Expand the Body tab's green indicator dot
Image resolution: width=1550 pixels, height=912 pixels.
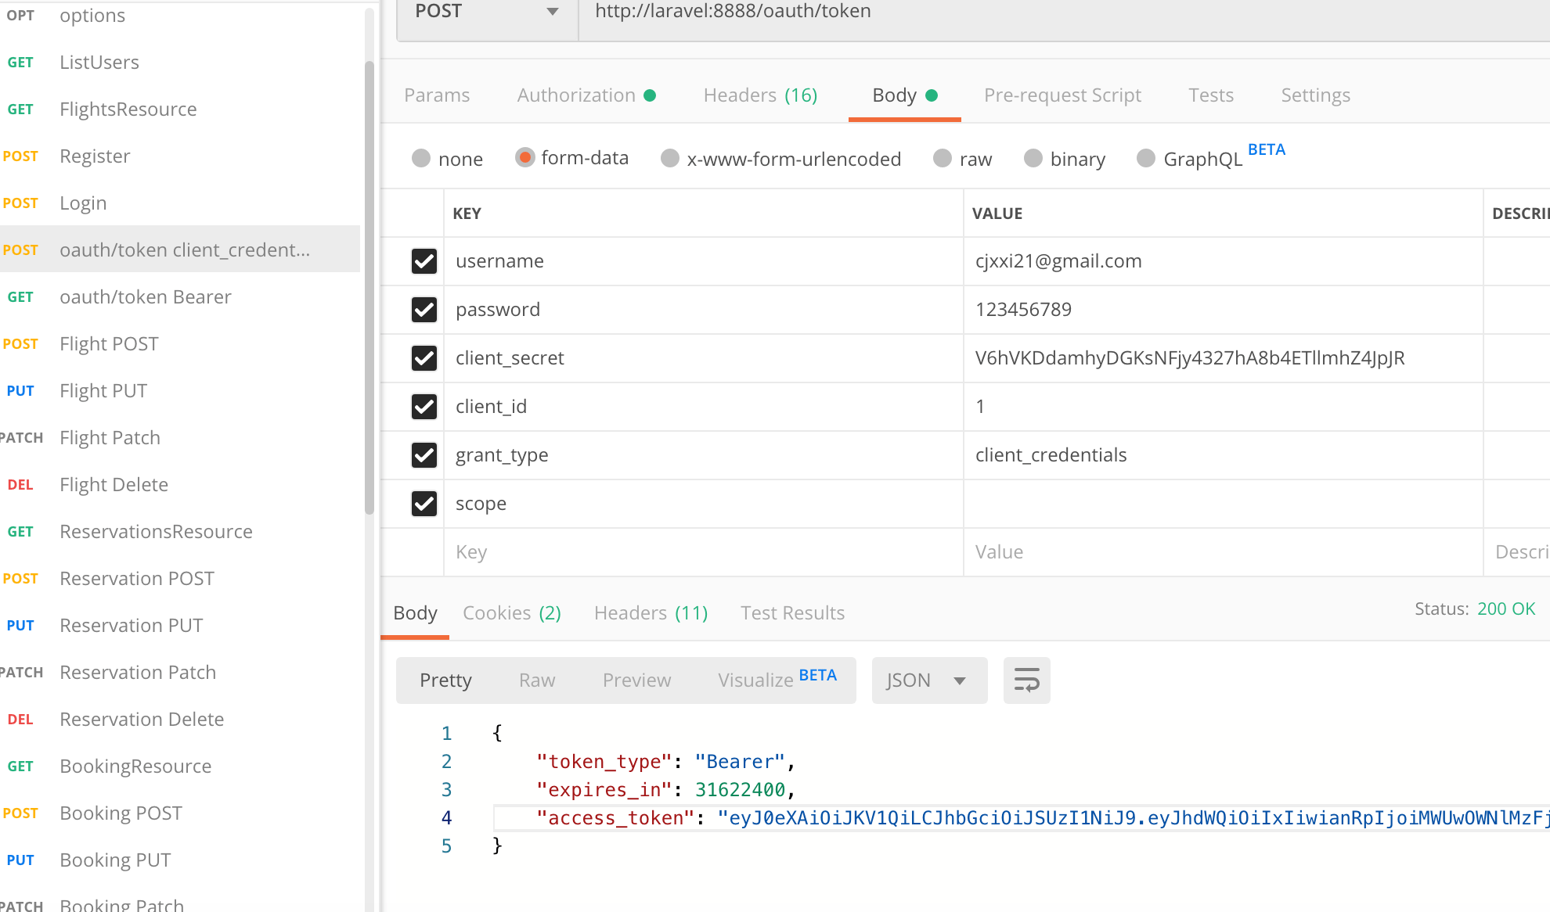click(931, 94)
